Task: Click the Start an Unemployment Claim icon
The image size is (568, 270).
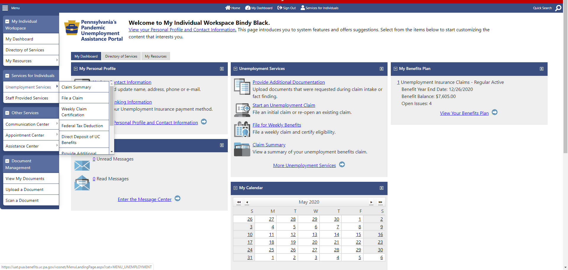Action: click(242, 110)
